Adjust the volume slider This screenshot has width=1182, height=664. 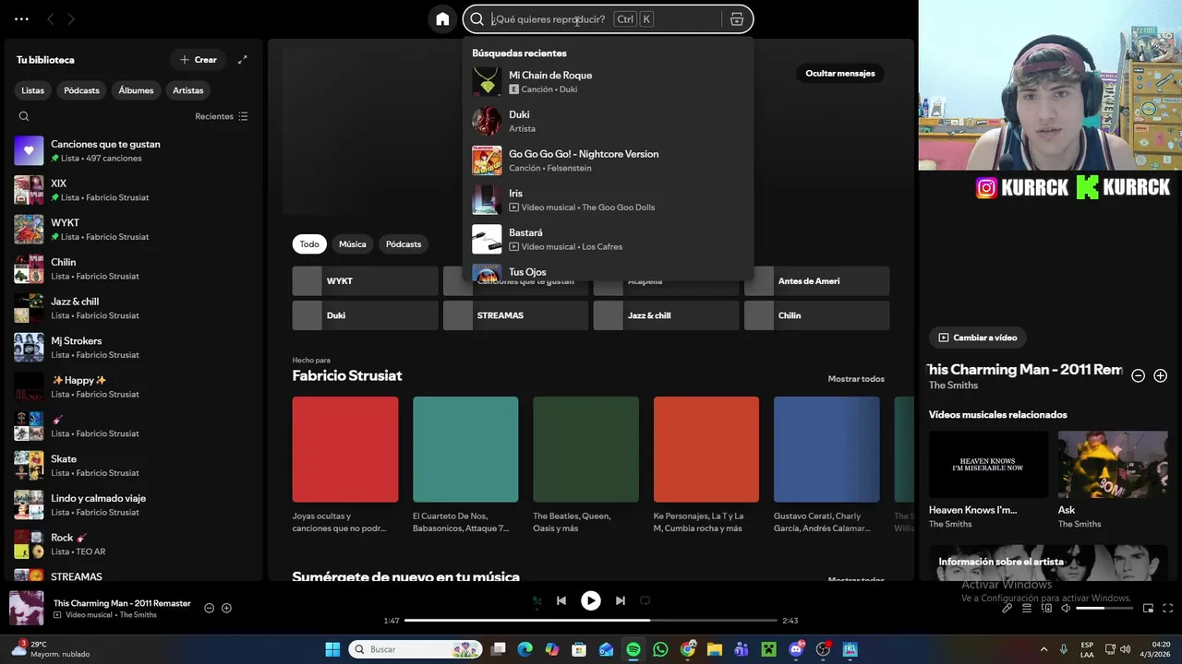(1104, 608)
